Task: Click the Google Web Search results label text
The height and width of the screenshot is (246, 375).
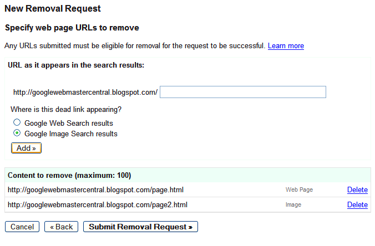Action: (x=69, y=123)
